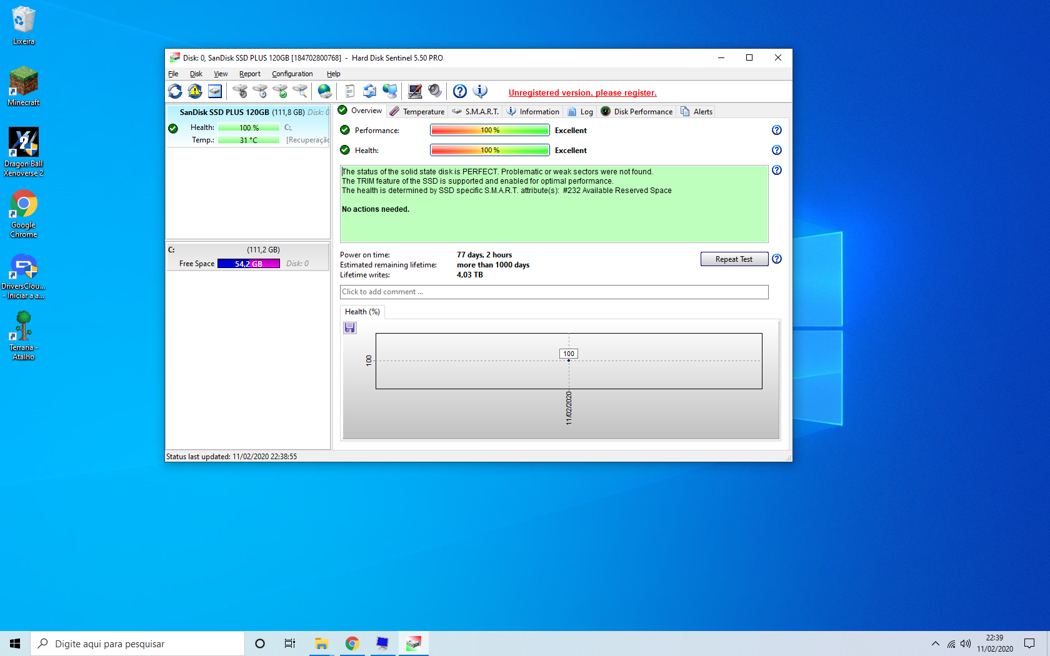Viewport: 1050px width, 656px height.
Task: Click the Refresh toolbar icon
Action: pos(175,91)
